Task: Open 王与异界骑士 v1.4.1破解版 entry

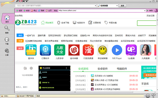Action: [106, 85]
